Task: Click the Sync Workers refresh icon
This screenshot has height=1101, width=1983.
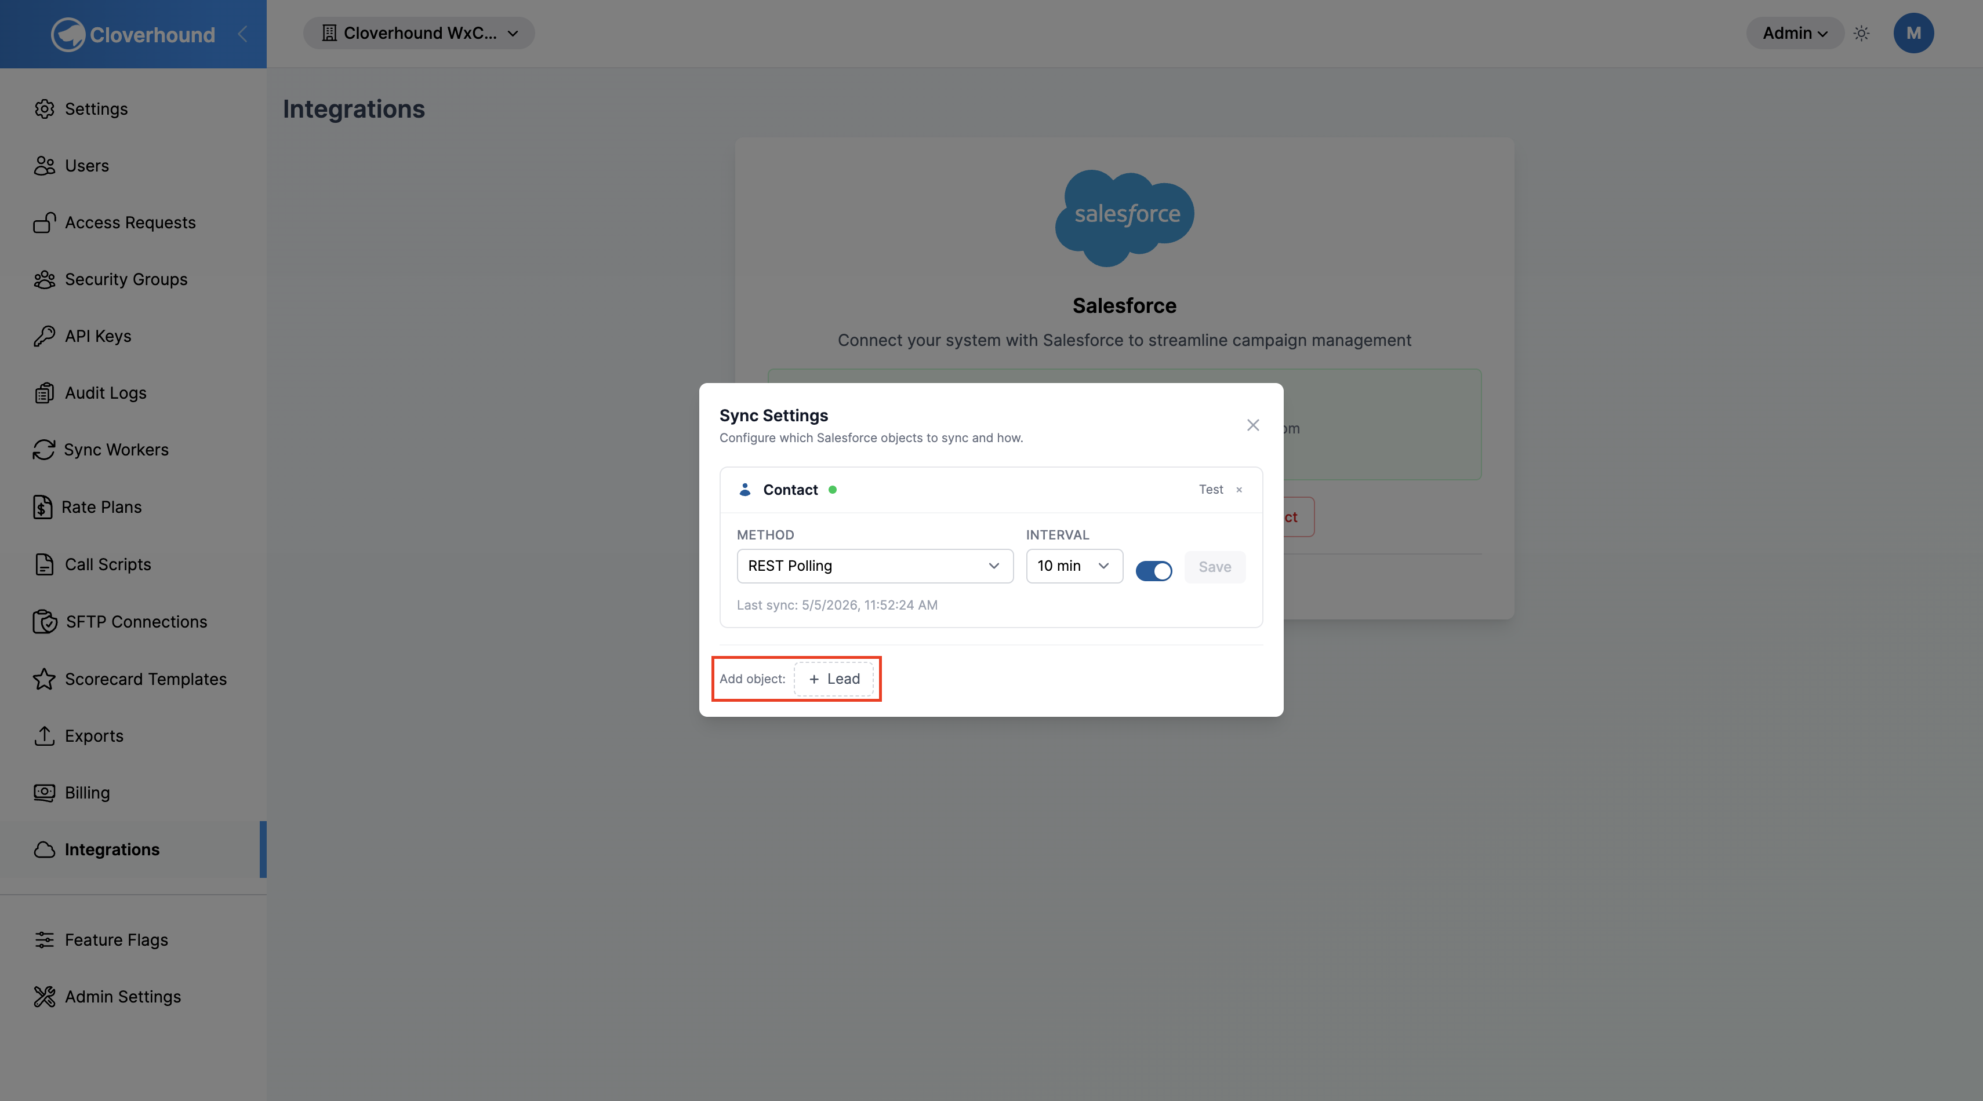Action: pyautogui.click(x=44, y=449)
